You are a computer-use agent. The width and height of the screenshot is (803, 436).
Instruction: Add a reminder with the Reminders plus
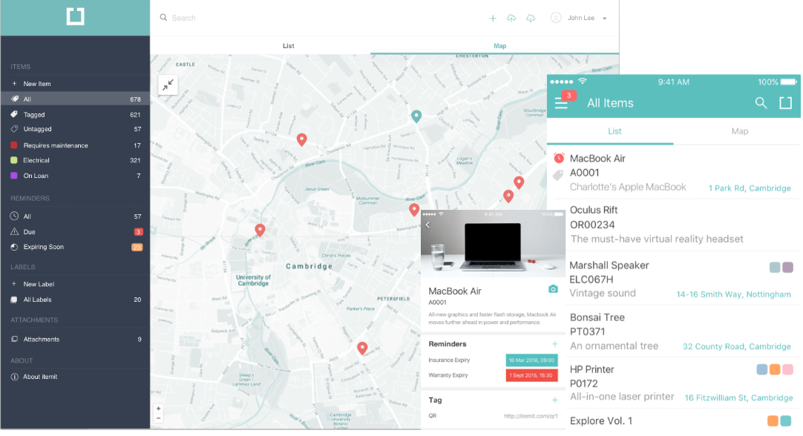[x=554, y=344]
